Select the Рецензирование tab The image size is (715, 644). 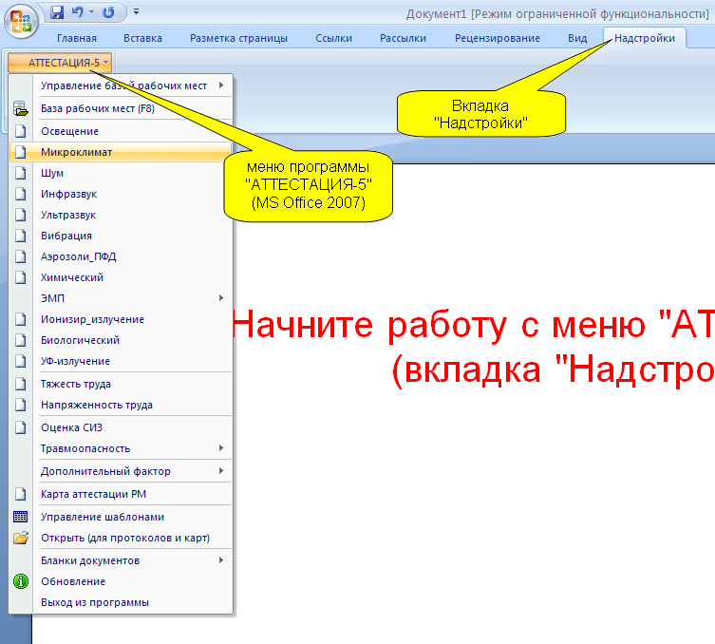497,38
